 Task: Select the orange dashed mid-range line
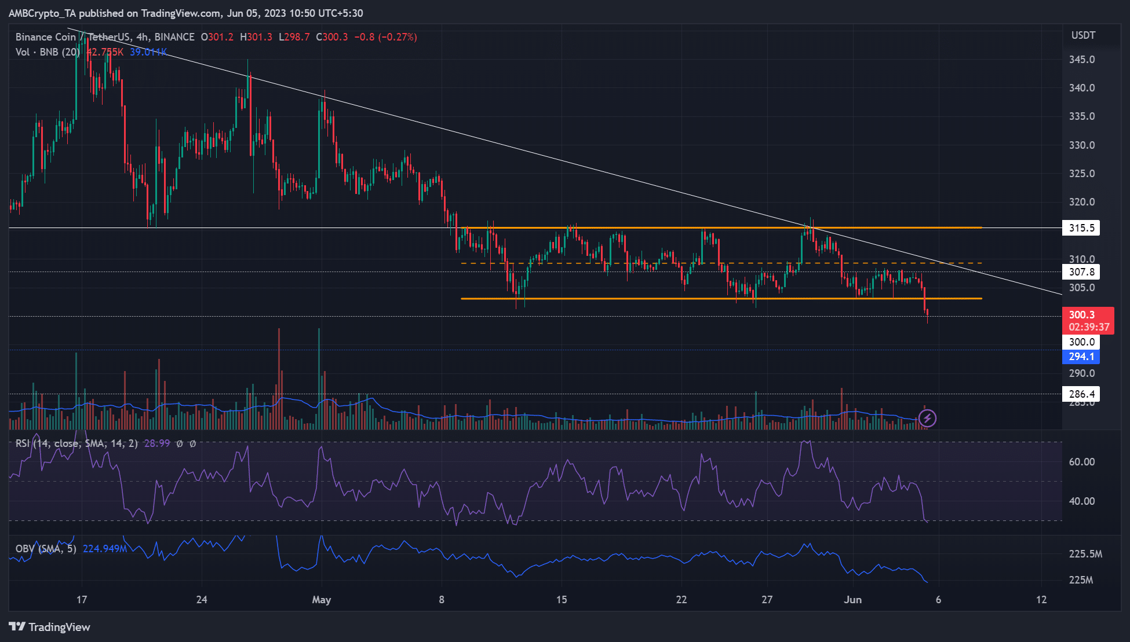coord(721,263)
